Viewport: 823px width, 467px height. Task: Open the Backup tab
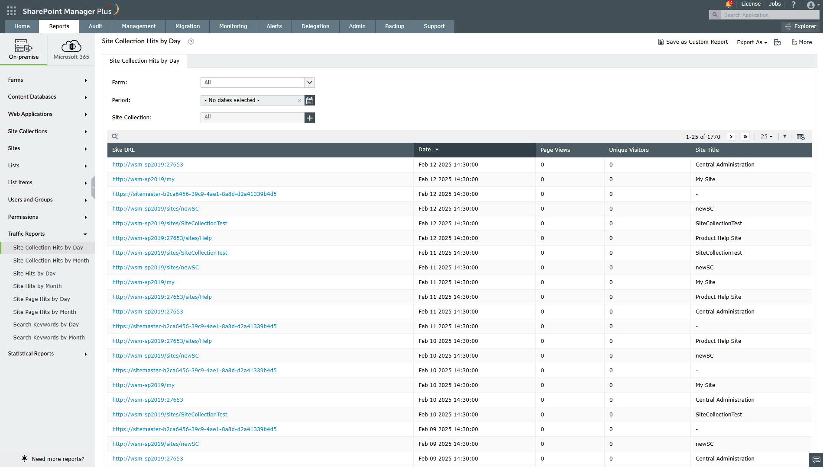(x=395, y=26)
